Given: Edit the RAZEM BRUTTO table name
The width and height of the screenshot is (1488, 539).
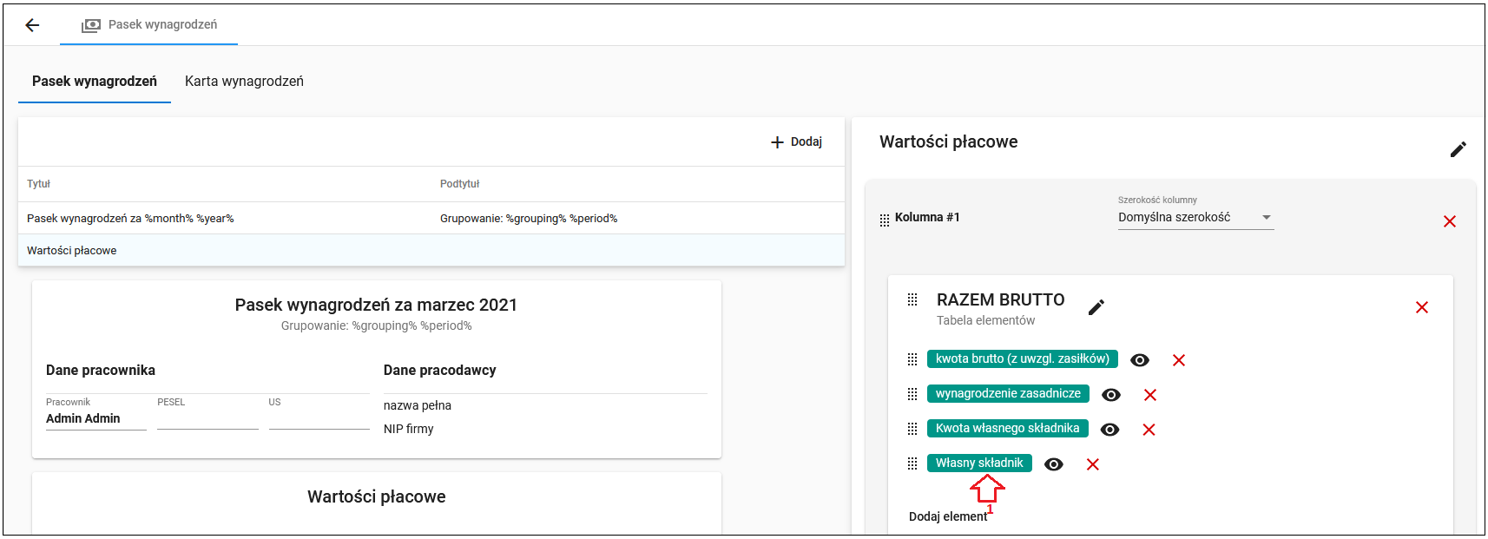Looking at the screenshot, I should click(1096, 307).
